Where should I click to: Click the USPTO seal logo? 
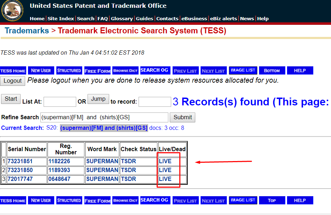(x=12, y=11)
